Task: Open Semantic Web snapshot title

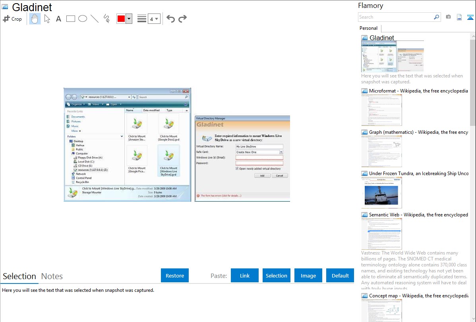Action: [418, 214]
